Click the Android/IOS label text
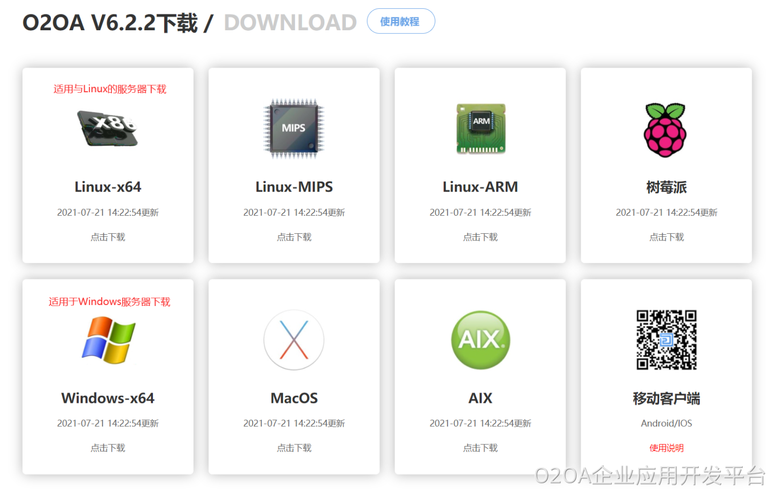Image resolution: width=770 pixels, height=490 pixels. point(666,423)
